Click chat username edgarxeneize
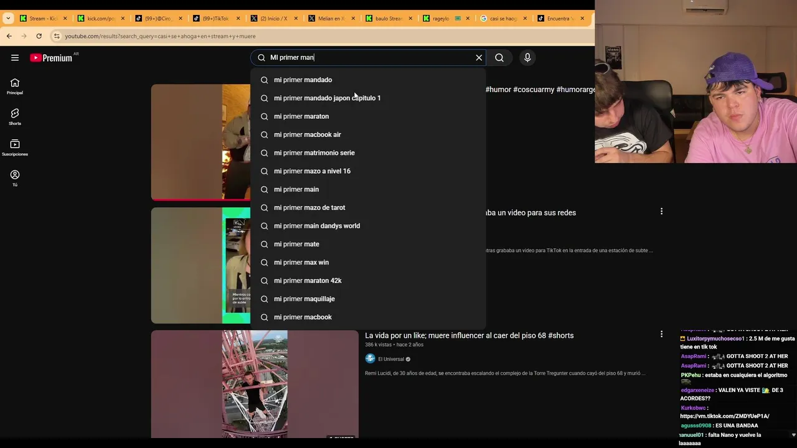797x448 pixels. 697,390
